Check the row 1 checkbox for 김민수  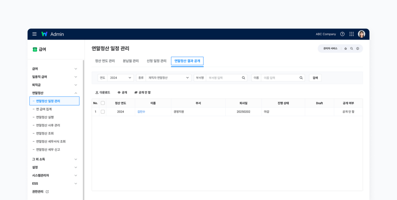[x=102, y=111]
